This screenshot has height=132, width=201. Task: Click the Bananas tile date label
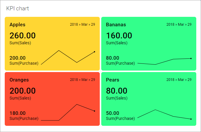[179, 25]
